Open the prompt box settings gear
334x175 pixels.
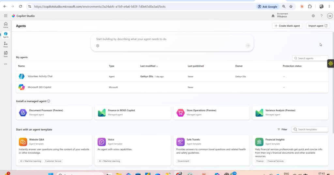pyautogui.click(x=98, y=46)
